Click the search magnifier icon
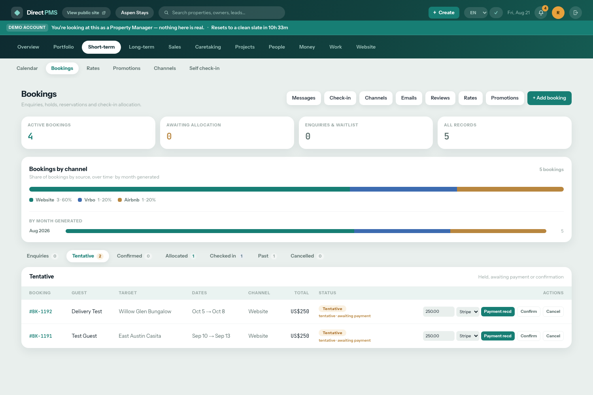This screenshot has height=395, width=593. [166, 13]
